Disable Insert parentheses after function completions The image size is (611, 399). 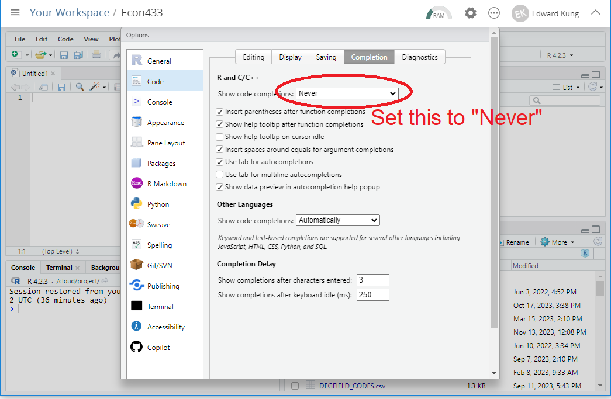(x=220, y=112)
